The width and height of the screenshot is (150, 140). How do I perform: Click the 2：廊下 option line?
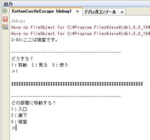[x=19, y=115]
